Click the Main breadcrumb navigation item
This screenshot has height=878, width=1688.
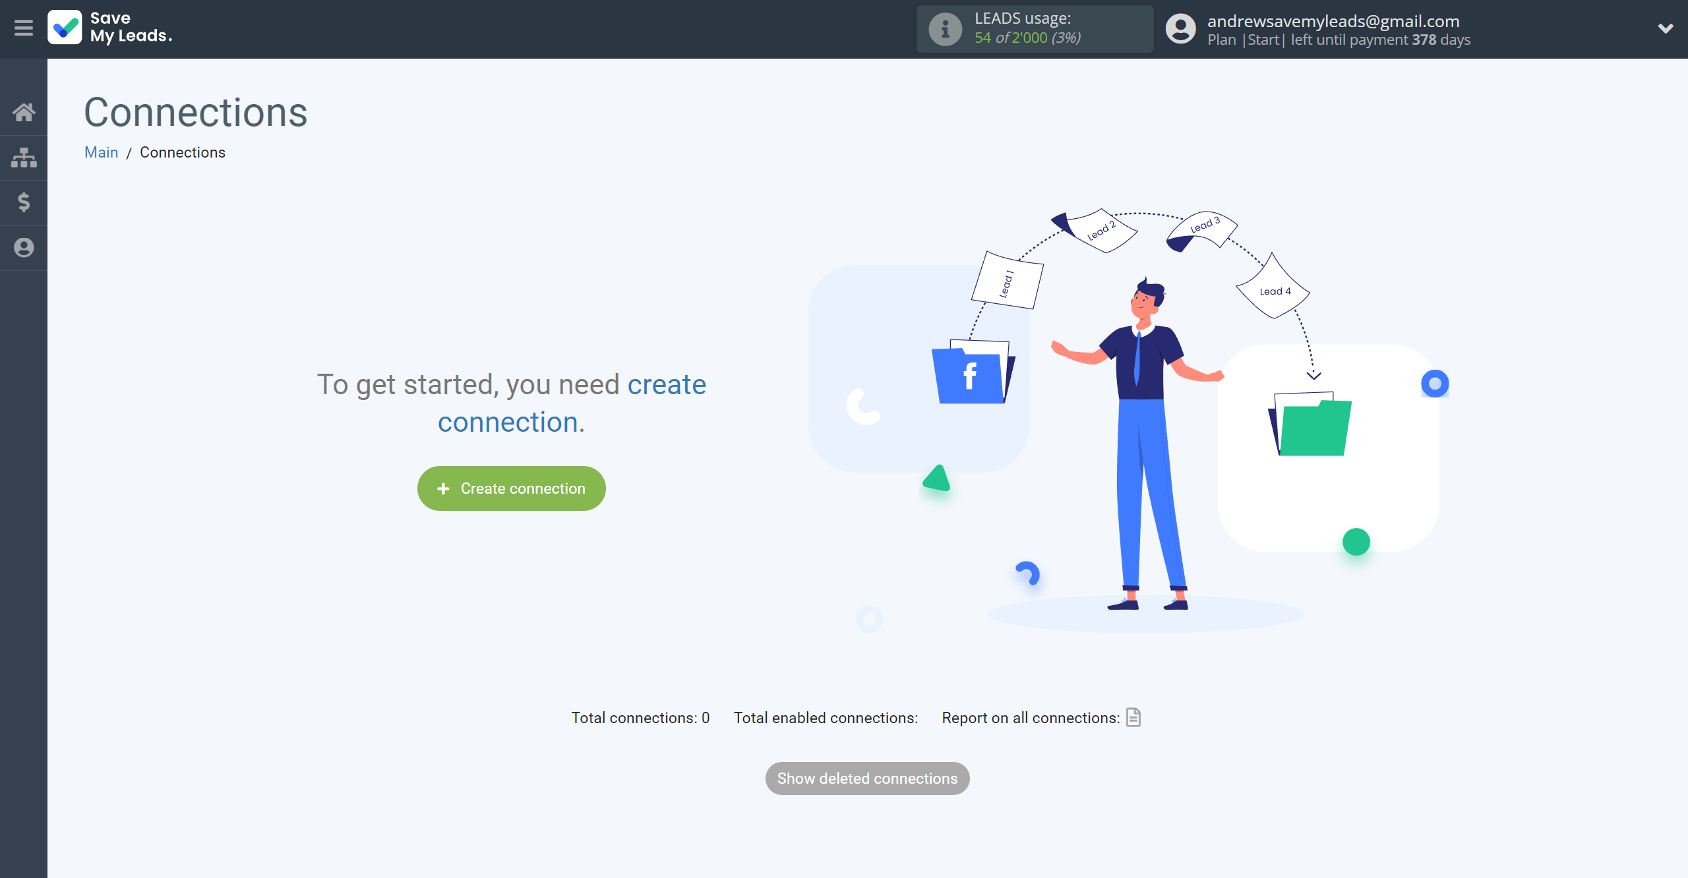click(100, 152)
